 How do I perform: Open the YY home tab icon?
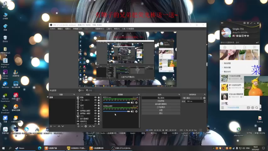click(x=225, y=47)
